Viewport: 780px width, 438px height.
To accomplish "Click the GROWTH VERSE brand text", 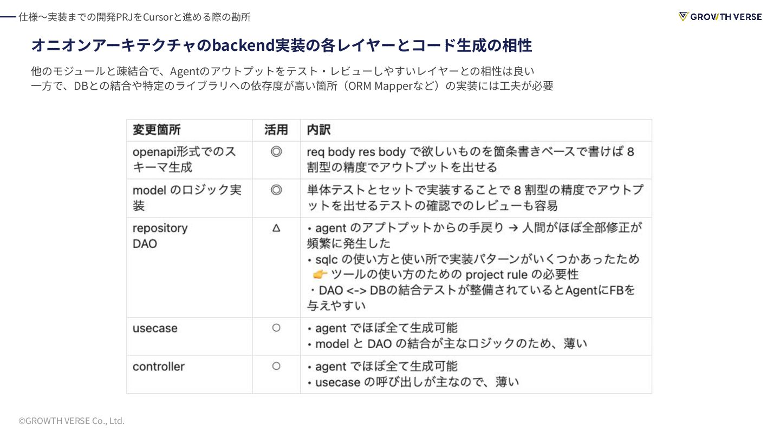I will tap(726, 17).
